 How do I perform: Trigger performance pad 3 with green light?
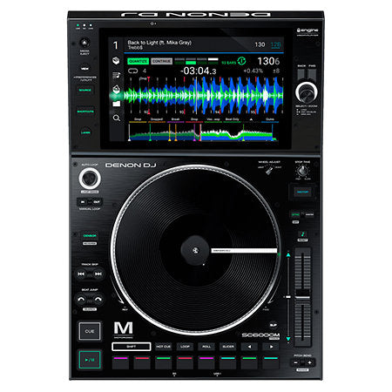164,362
